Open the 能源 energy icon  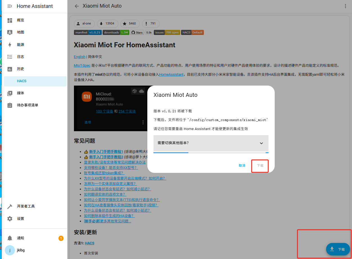(10, 45)
